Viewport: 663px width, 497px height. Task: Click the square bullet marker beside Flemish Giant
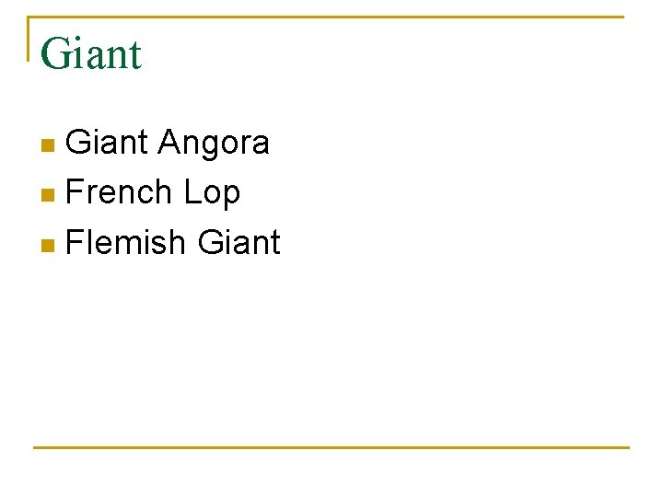pyautogui.click(x=49, y=245)
